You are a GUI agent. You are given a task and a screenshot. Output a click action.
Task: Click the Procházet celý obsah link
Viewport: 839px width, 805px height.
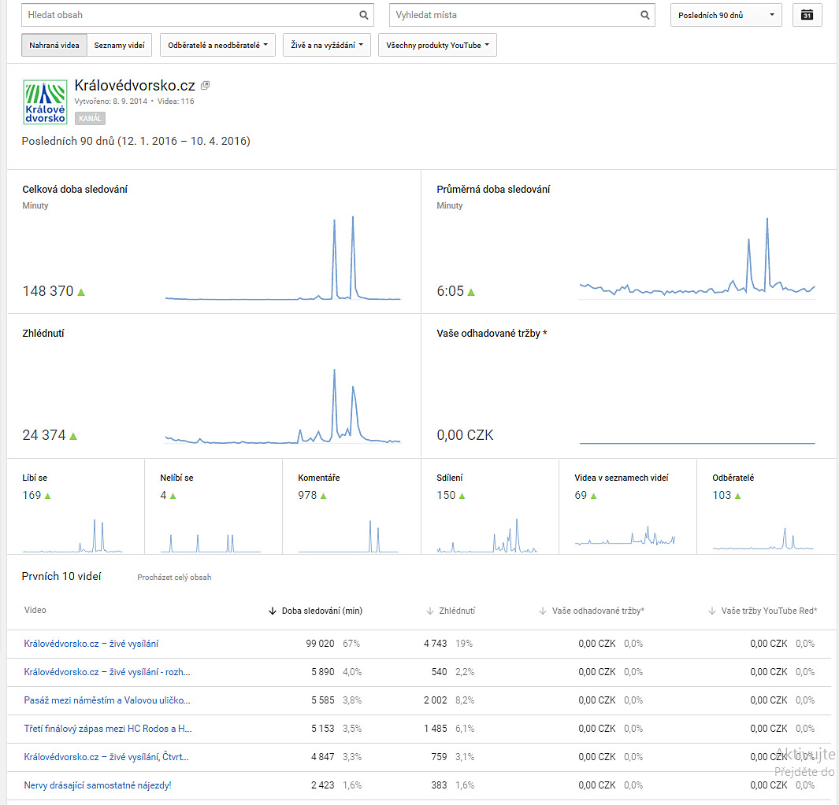coord(174,577)
